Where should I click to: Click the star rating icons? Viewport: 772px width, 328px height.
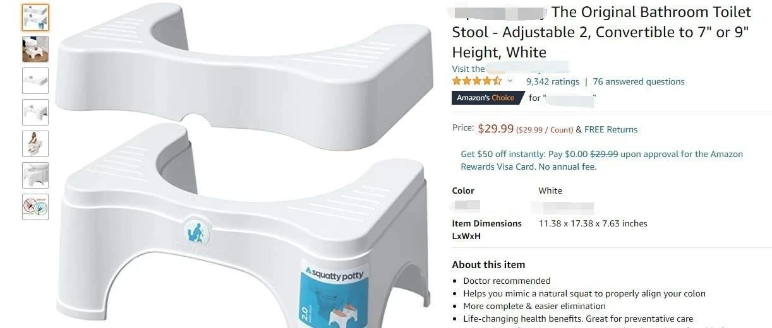(477, 81)
